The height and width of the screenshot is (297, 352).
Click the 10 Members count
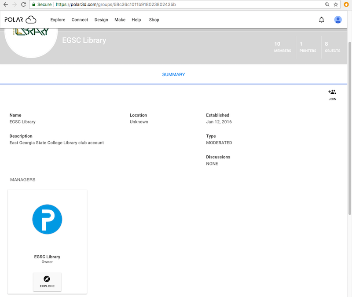click(x=282, y=47)
